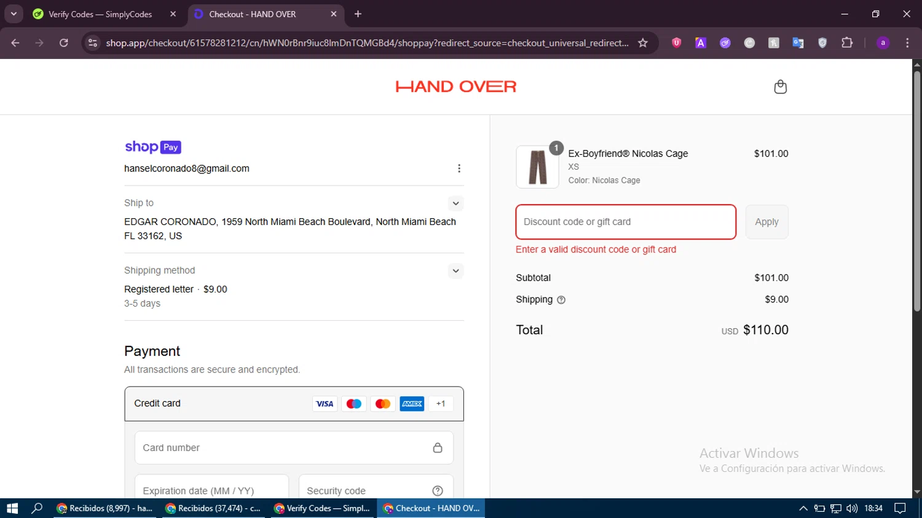This screenshot has width=922, height=518.
Task: Click the HAND OVER store logo
Action: (x=456, y=87)
